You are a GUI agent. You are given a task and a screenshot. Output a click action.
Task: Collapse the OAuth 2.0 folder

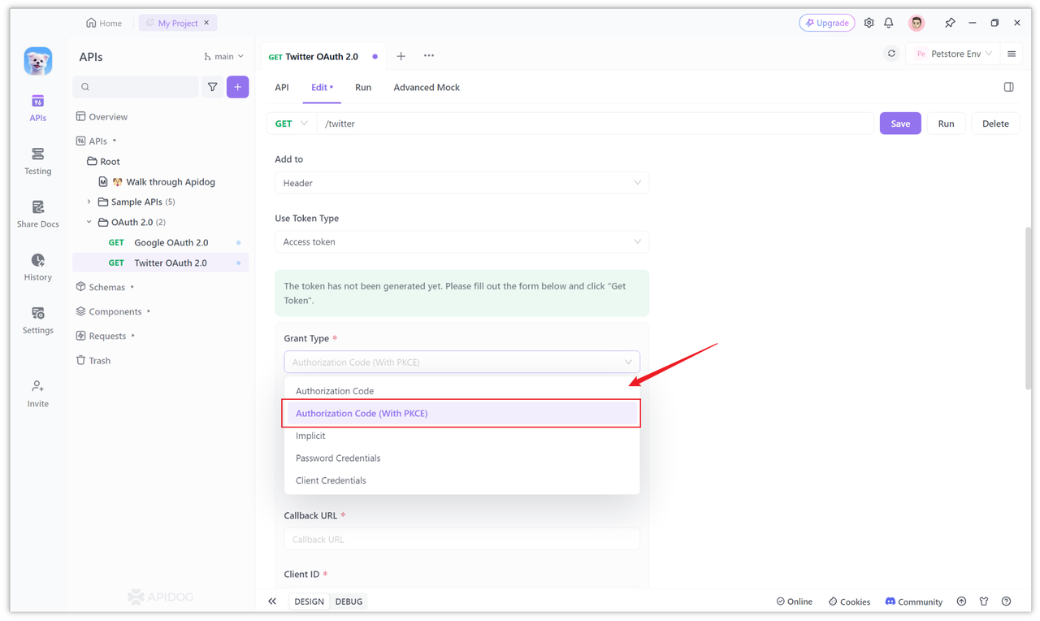click(89, 222)
